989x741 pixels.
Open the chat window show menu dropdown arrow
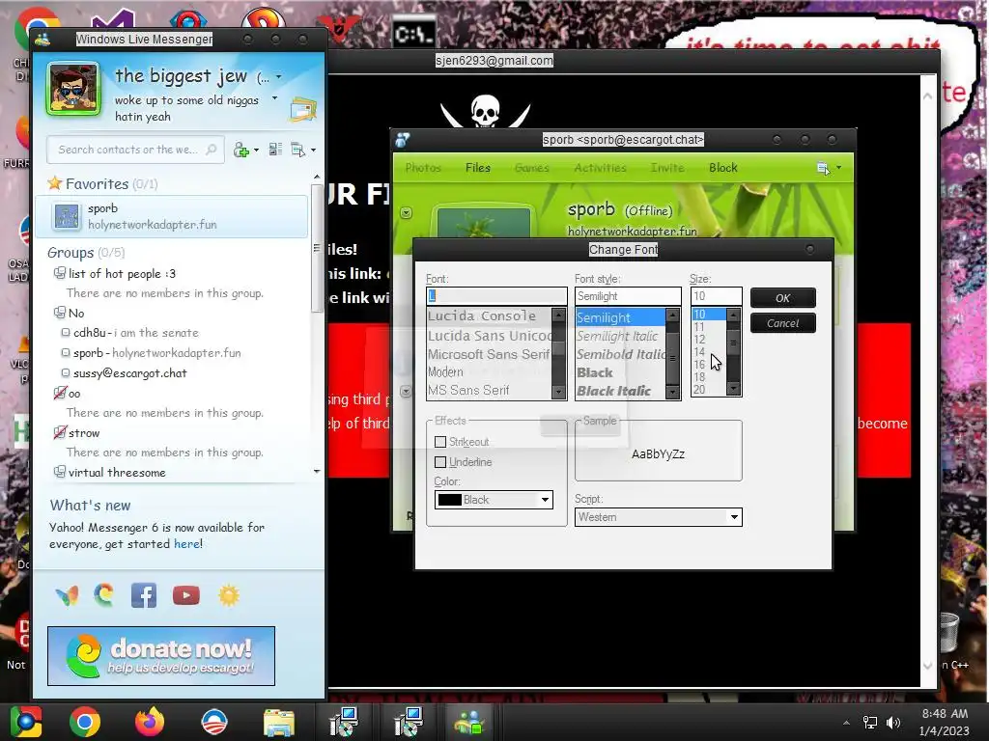tap(839, 168)
